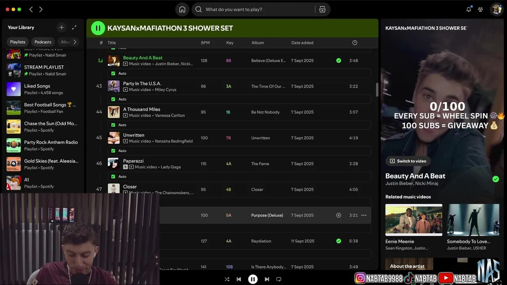Viewport: 507px width, 285px height.
Task: Open Natasha Bedingfield artist link
Action: (173, 141)
